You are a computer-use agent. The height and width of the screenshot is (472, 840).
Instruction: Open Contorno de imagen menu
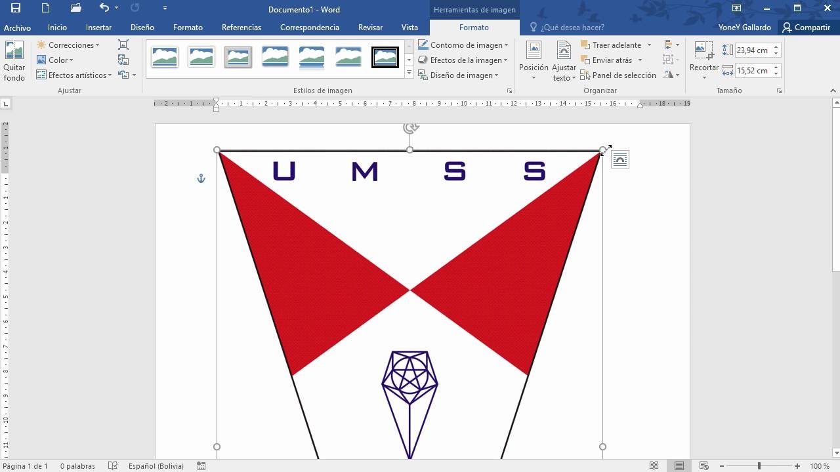point(464,45)
